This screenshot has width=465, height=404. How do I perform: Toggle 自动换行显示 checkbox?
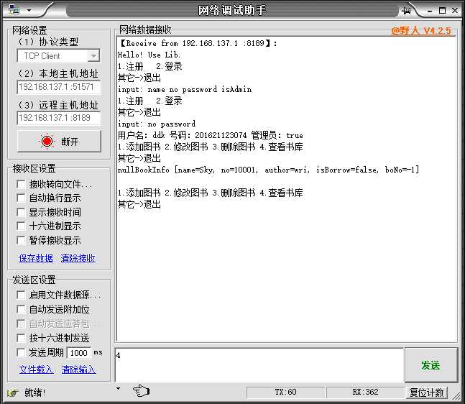(21, 198)
